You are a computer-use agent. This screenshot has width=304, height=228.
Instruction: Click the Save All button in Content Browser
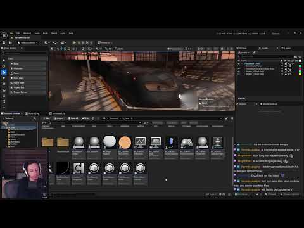[x=73, y=118]
